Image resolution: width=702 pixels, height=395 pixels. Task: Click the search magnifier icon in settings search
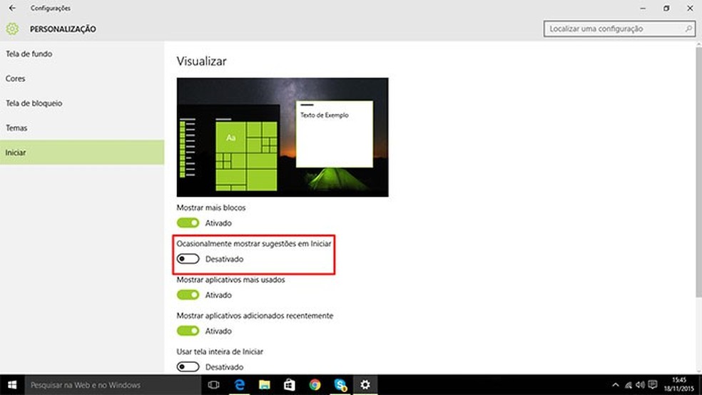click(688, 29)
